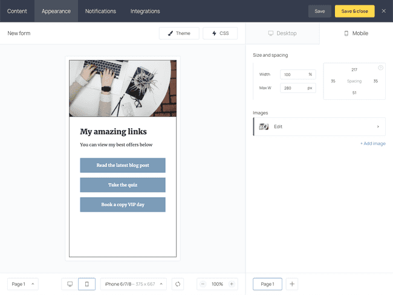Viewport: 393px width, 295px height.
Task: Click the 100% zoom value
Action: [217, 284]
